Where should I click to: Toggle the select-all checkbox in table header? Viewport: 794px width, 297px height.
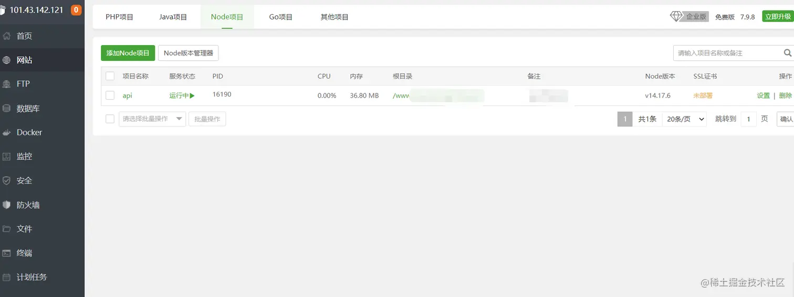[110, 76]
